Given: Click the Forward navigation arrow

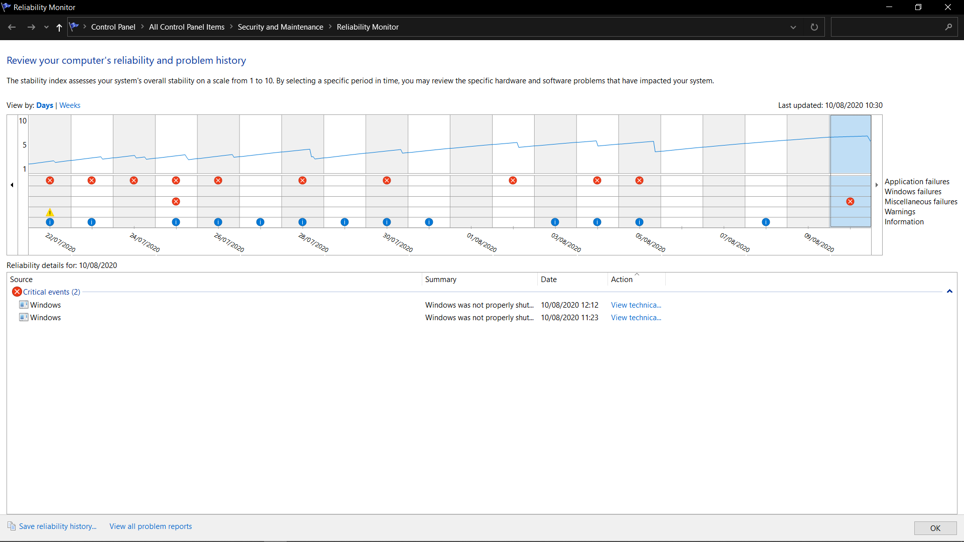Looking at the screenshot, I should coord(31,27).
